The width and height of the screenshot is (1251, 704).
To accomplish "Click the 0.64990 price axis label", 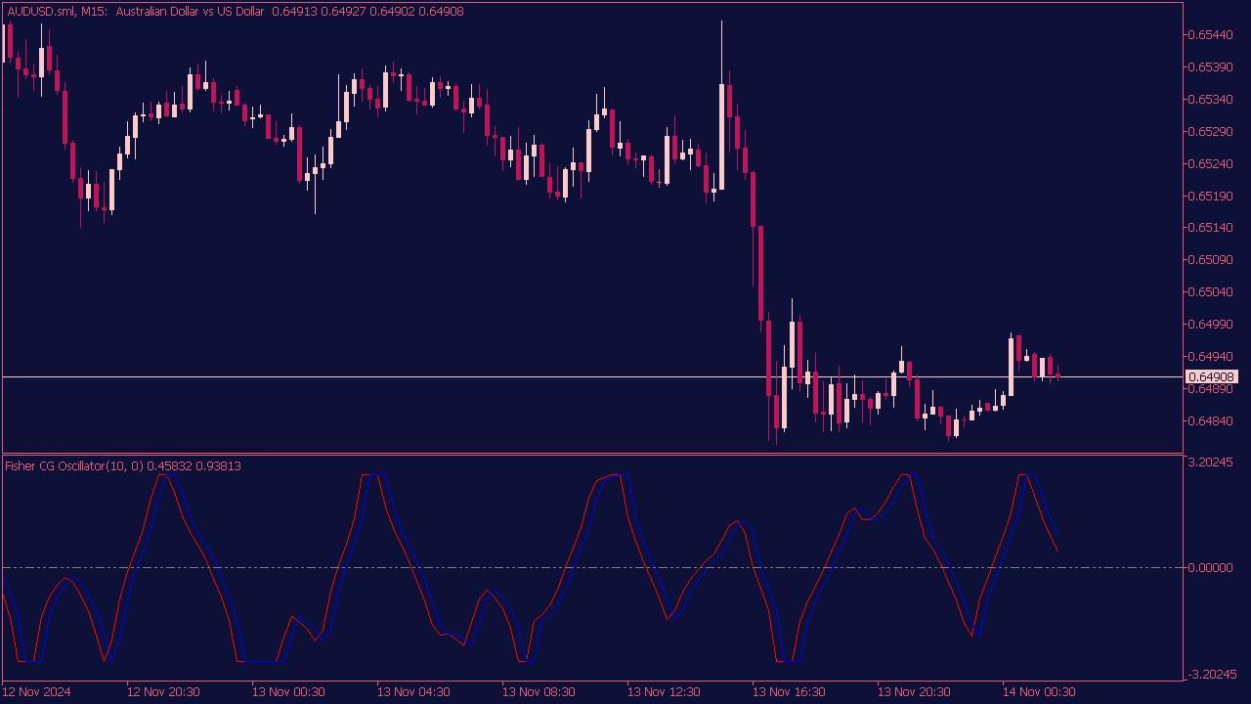I will click(1208, 324).
